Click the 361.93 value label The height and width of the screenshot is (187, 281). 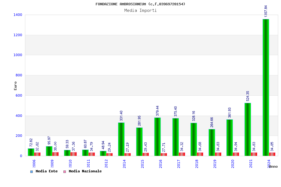coord(229,113)
